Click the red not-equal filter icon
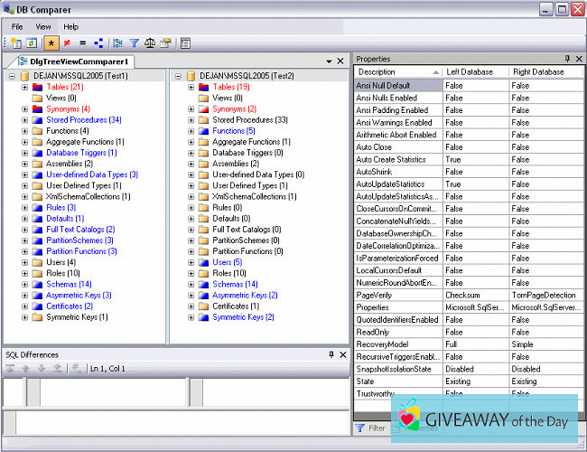The width and height of the screenshot is (587, 452). (x=67, y=42)
